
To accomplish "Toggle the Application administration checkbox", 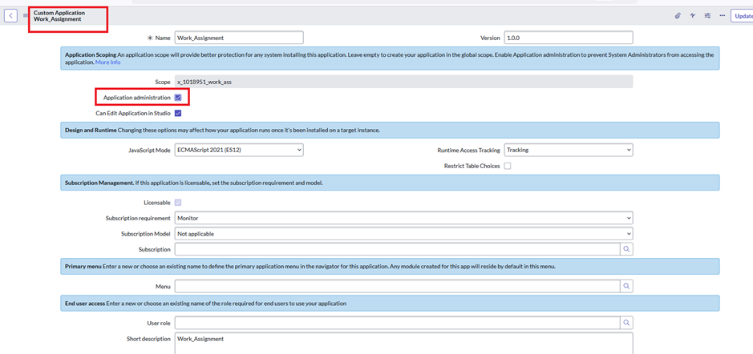I will tap(178, 98).
